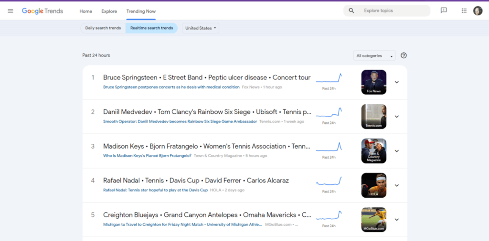Open the United States country dropdown

tap(201, 28)
